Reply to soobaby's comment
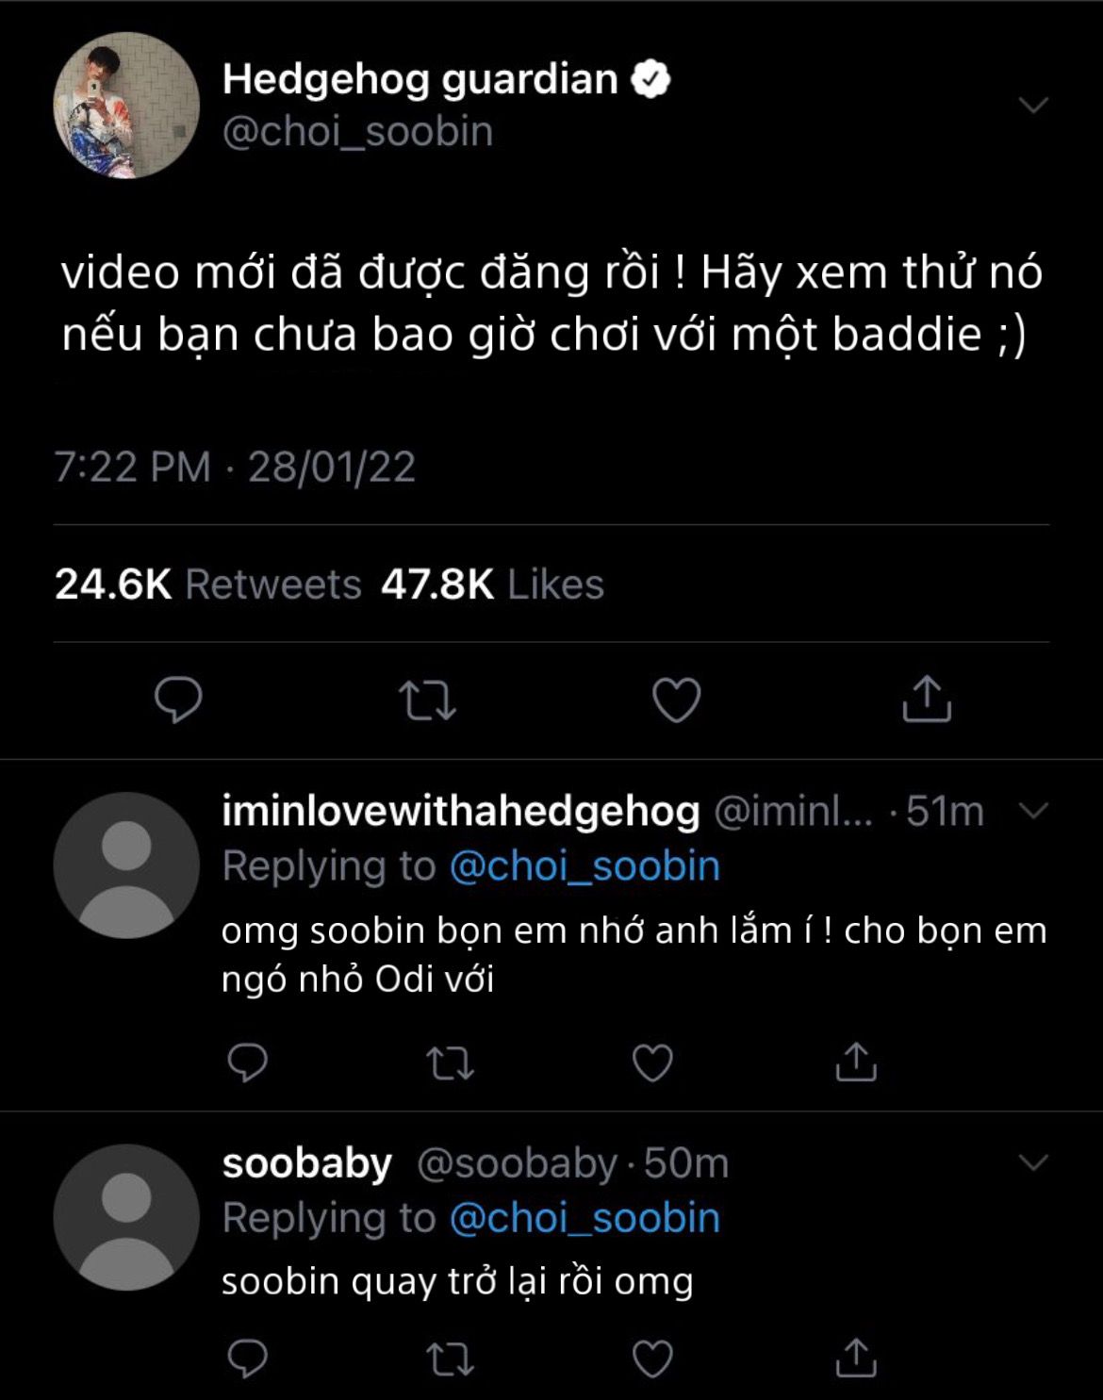Viewport: 1103px width, 1400px height. pyautogui.click(x=248, y=1359)
